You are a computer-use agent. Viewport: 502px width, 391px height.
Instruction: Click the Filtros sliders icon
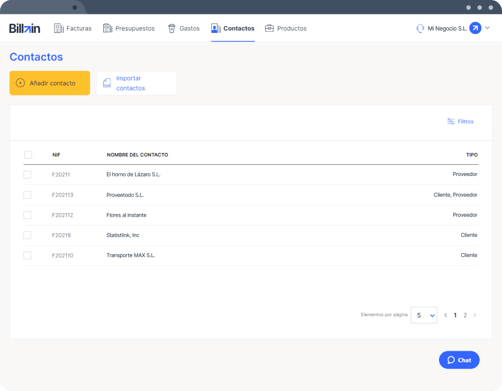[451, 121]
